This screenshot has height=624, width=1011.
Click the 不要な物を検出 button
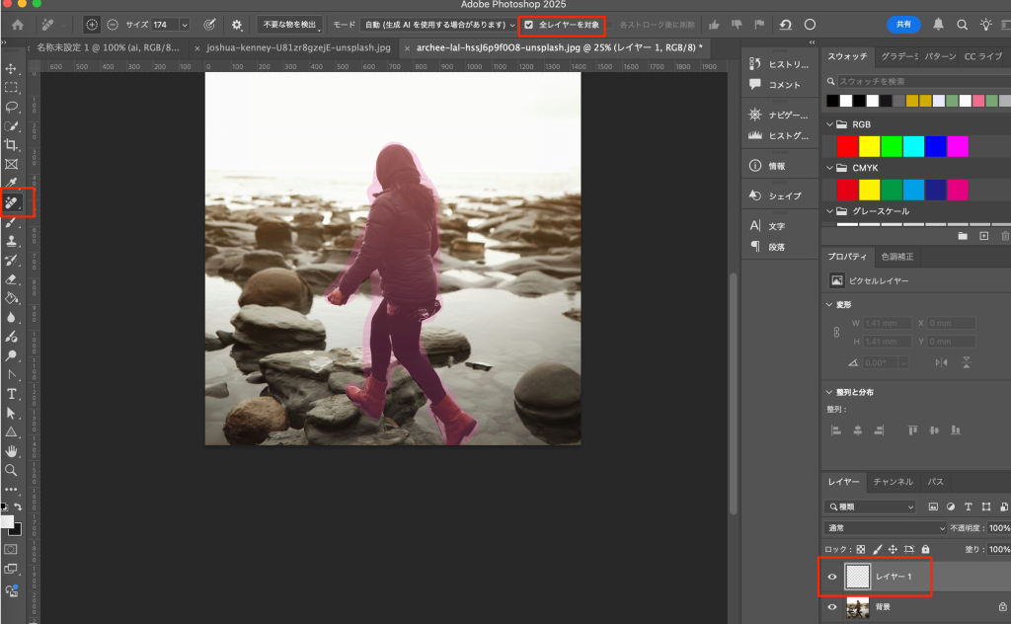289,24
